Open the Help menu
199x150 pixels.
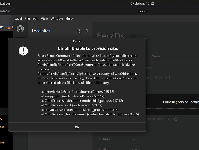(x=69, y=18)
